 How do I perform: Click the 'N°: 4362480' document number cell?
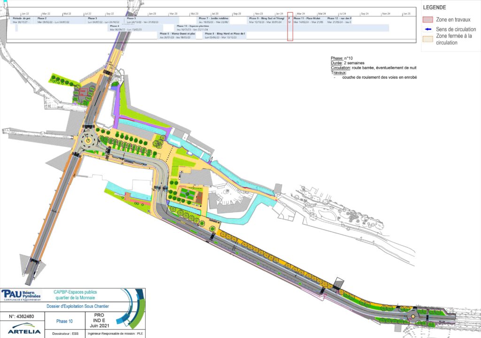coord(22,316)
